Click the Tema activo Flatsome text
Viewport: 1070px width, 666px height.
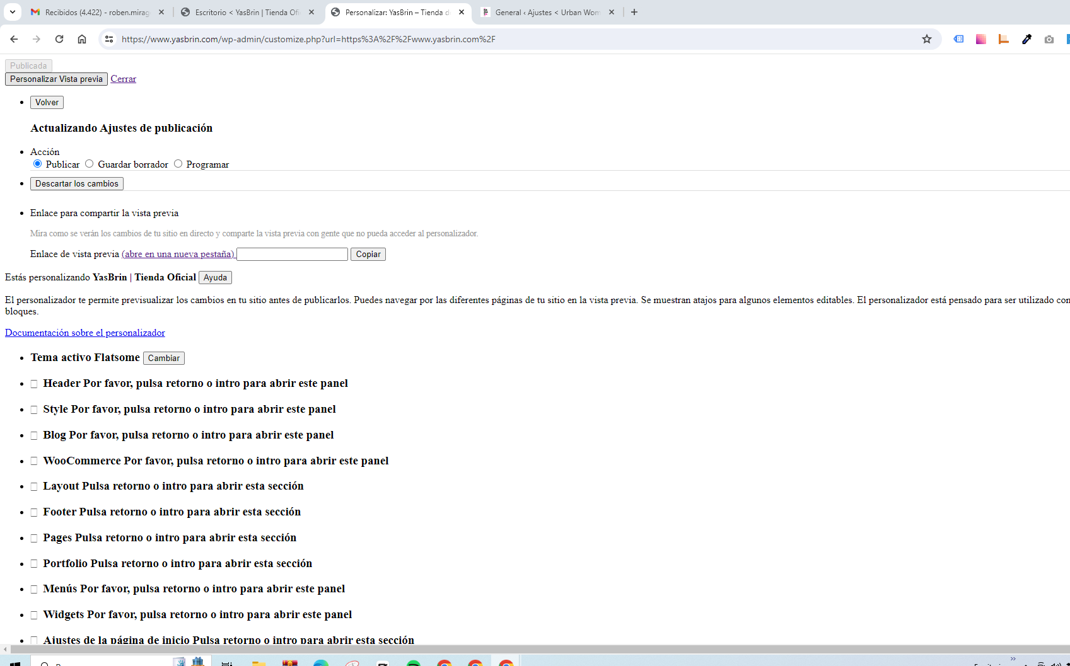pyautogui.click(x=85, y=357)
